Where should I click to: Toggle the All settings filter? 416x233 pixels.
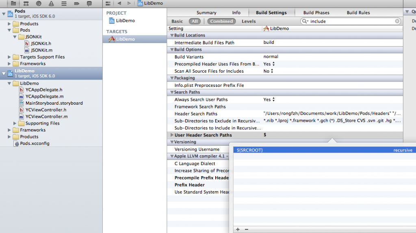pos(195,21)
